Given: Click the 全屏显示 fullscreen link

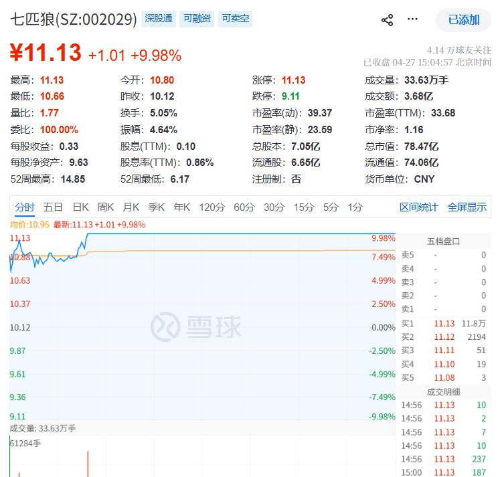Looking at the screenshot, I should click(x=467, y=207).
